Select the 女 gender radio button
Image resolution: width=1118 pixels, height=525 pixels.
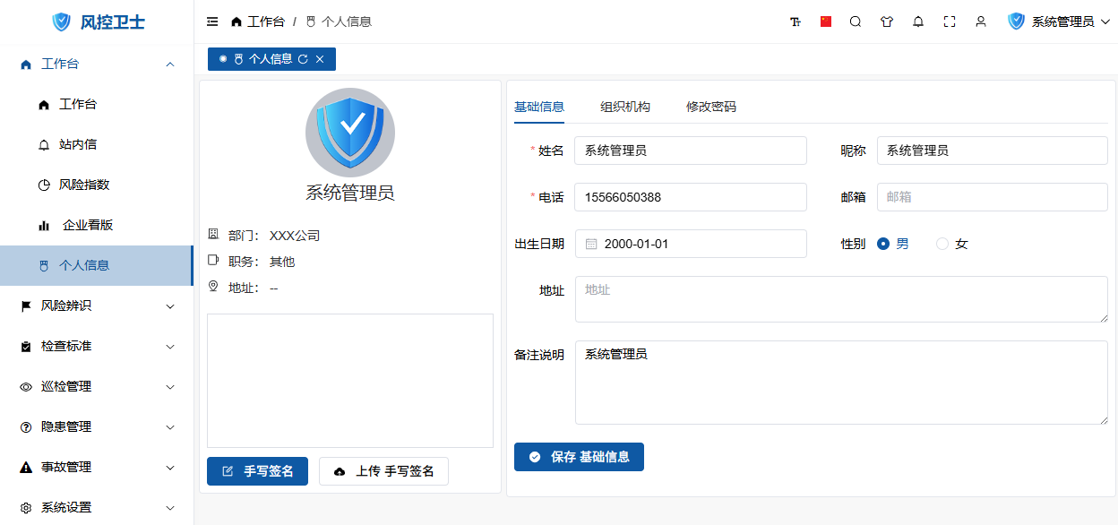click(x=942, y=244)
